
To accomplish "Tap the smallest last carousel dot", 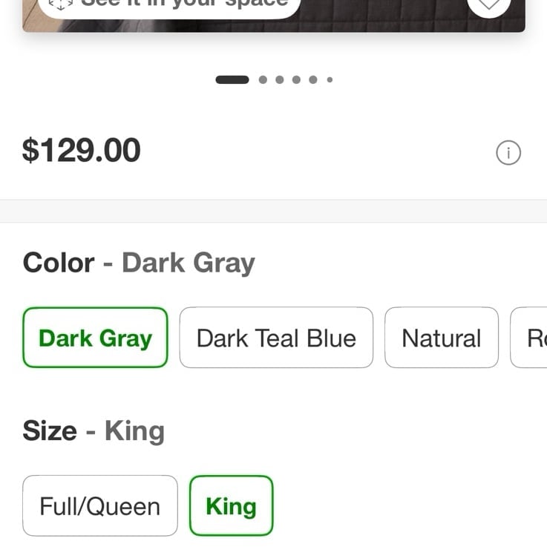I will pyautogui.click(x=330, y=80).
